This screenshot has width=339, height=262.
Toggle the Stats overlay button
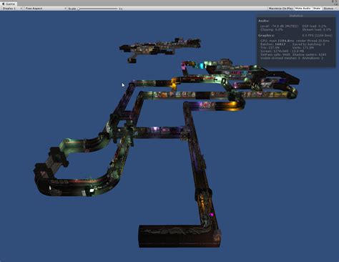[317, 9]
